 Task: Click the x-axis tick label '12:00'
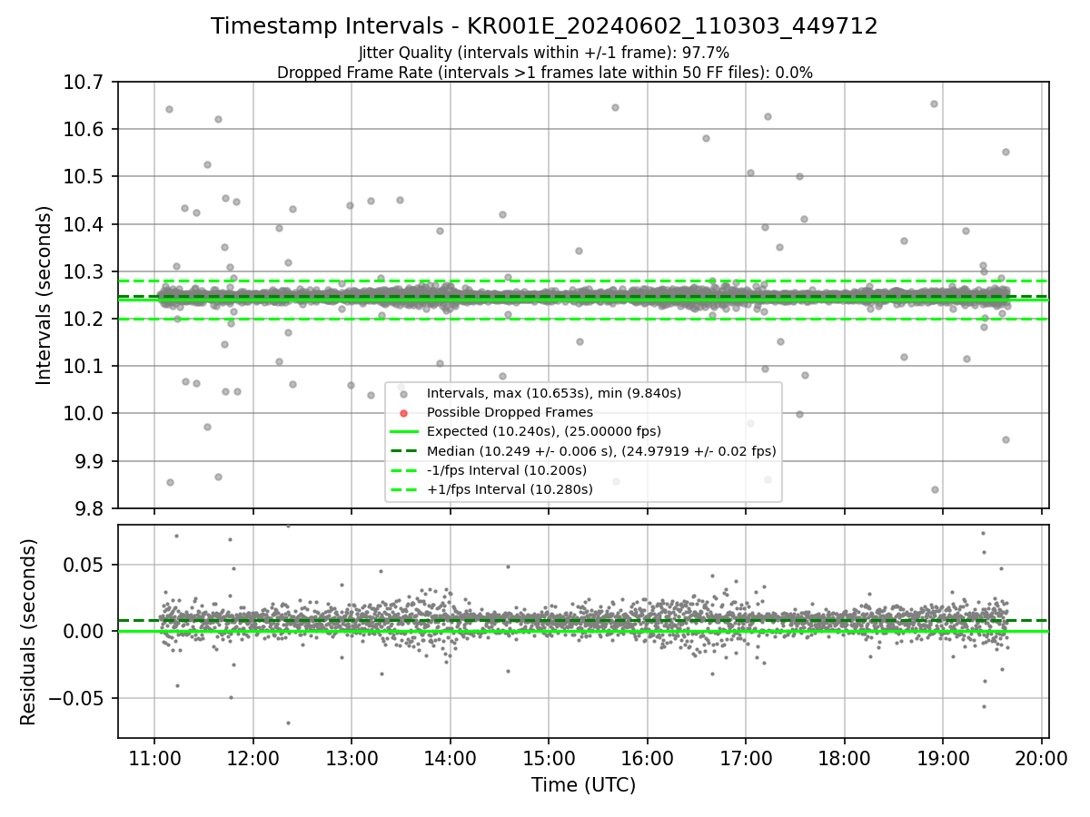(x=253, y=758)
